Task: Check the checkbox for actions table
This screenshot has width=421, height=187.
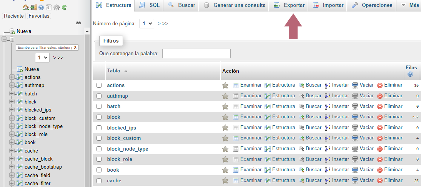Action: (x=99, y=85)
